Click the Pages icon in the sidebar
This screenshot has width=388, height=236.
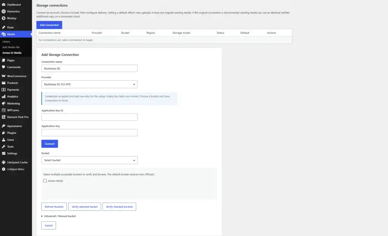(3, 60)
